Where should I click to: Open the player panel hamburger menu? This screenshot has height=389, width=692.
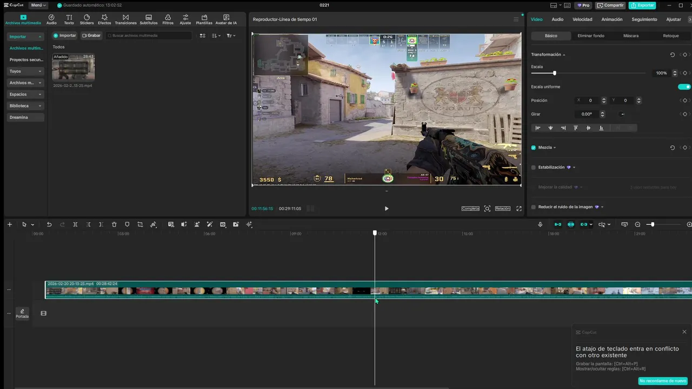tap(516, 19)
